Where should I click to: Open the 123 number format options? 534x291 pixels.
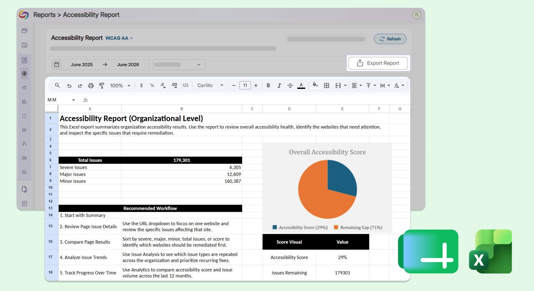(x=185, y=85)
